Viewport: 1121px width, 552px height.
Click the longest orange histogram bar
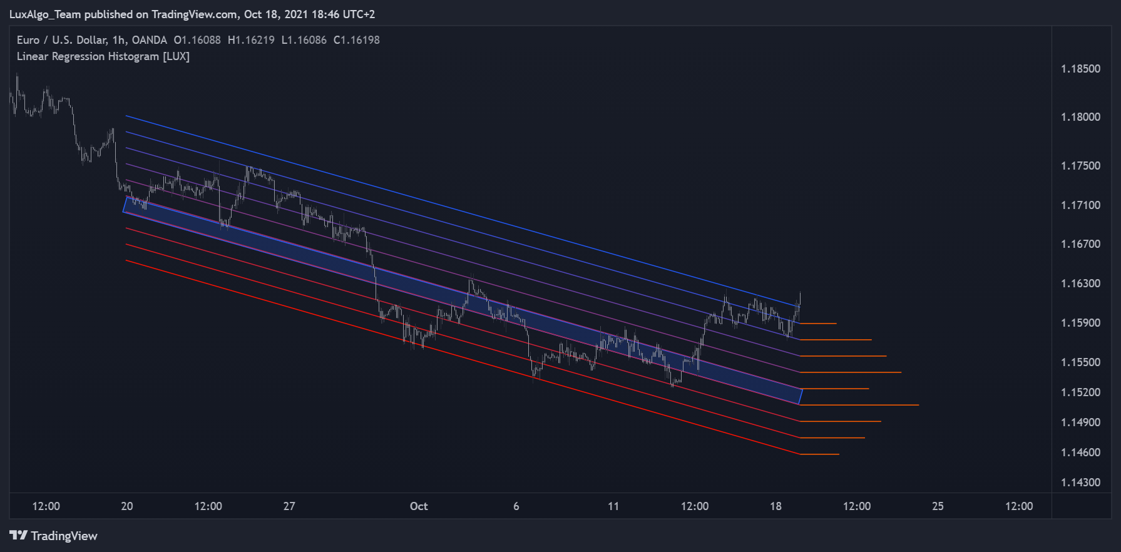859,405
